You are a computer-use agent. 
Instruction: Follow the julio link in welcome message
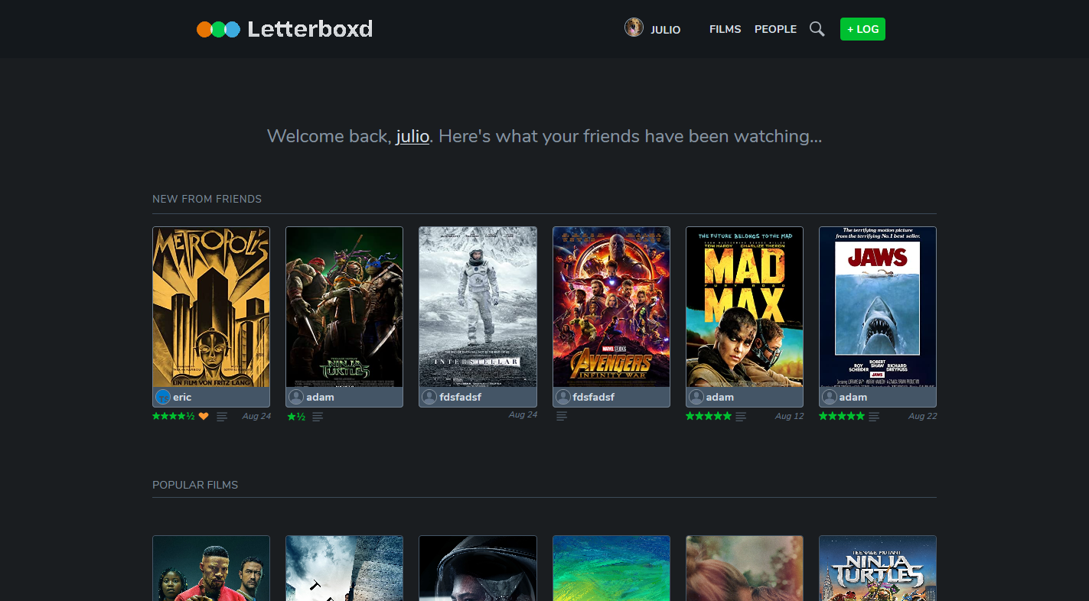pyautogui.click(x=412, y=137)
